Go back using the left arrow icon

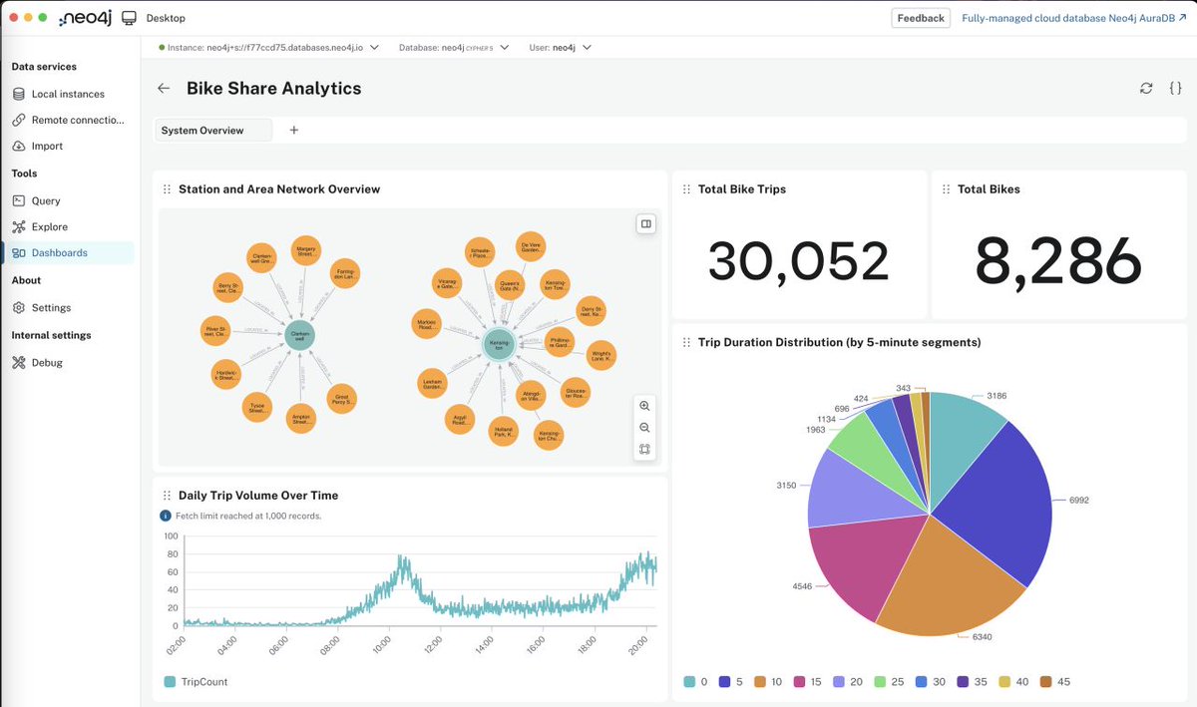164,88
